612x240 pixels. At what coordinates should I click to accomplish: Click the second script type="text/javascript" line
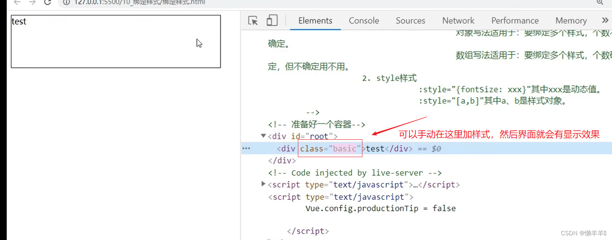[341, 197]
